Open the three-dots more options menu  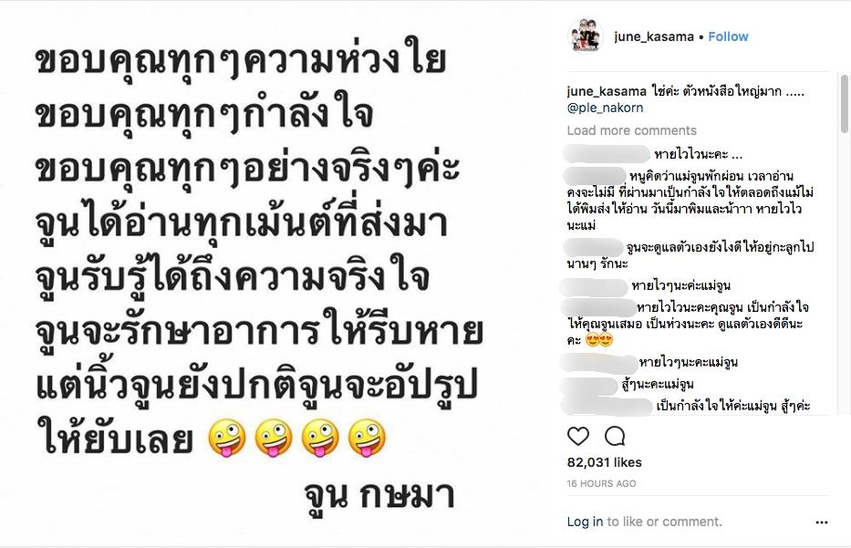pos(822,522)
